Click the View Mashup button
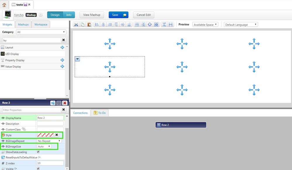Screen dimensions: 292x170 point(91,15)
